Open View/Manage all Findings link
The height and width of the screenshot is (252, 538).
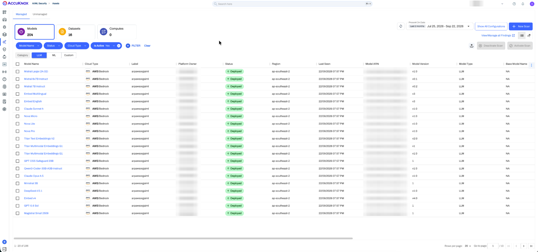coord(498,35)
